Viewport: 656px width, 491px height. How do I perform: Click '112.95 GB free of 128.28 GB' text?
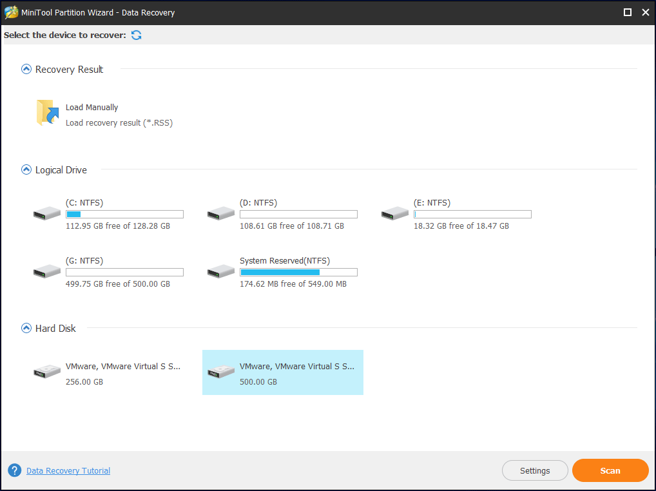118,226
